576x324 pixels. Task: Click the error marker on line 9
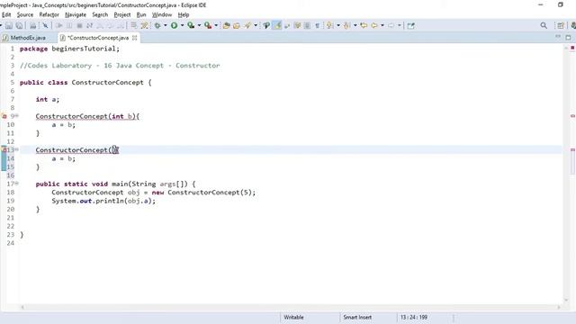[x=4, y=116]
